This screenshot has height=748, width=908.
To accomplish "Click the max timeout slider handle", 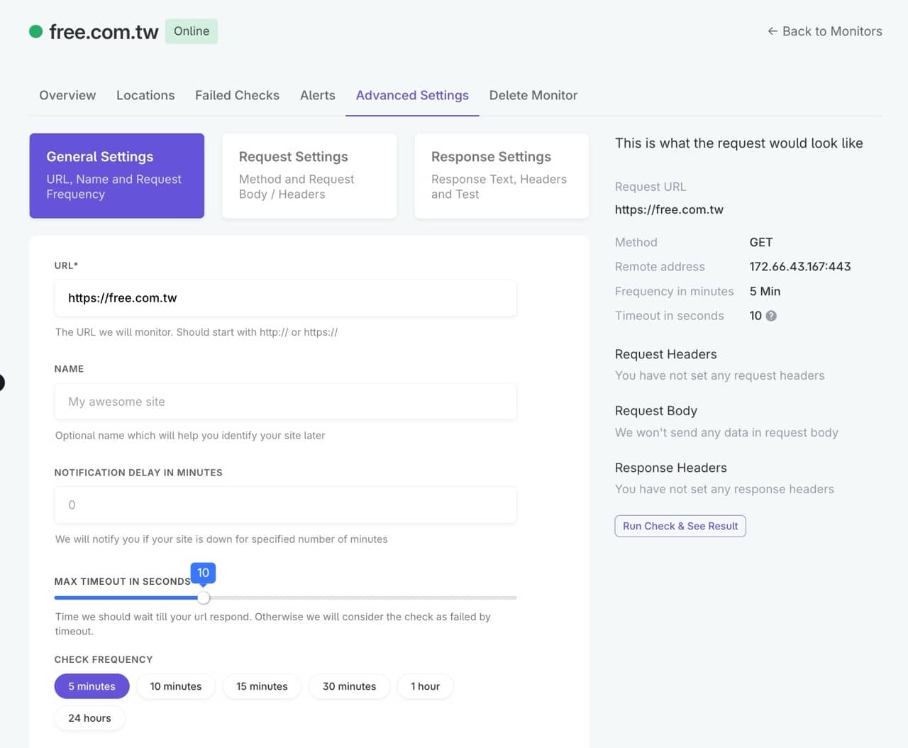I will pyautogui.click(x=204, y=598).
